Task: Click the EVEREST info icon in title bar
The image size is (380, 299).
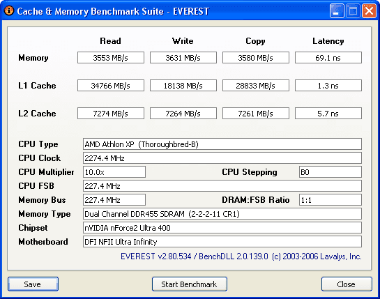Action: coord(9,10)
